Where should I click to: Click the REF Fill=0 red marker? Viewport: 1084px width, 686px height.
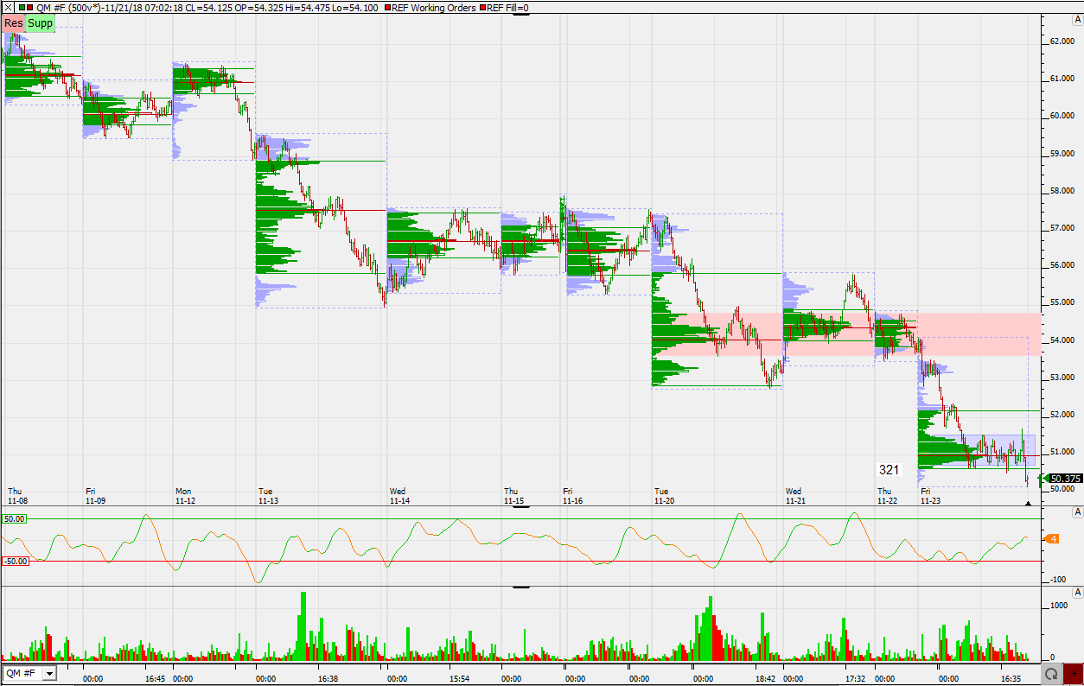(x=482, y=7)
